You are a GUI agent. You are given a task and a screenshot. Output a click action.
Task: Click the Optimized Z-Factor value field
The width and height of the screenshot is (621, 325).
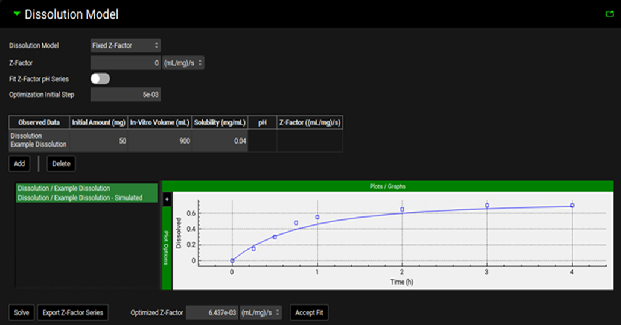tap(211, 312)
